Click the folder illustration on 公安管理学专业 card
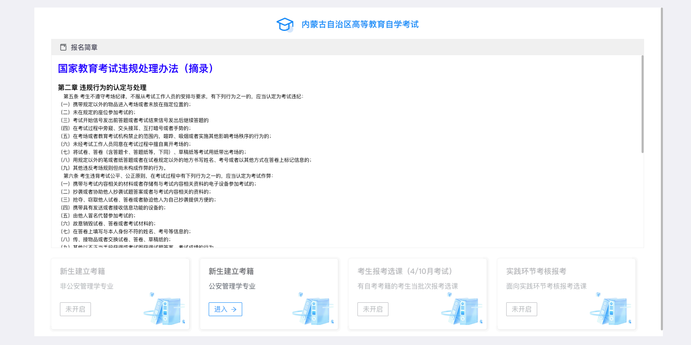691x345 pixels. [x=314, y=309]
